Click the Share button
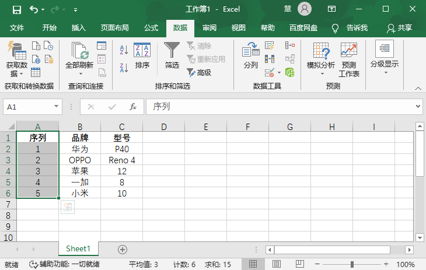Image resolution: width=426 pixels, height=270 pixels. [400, 28]
